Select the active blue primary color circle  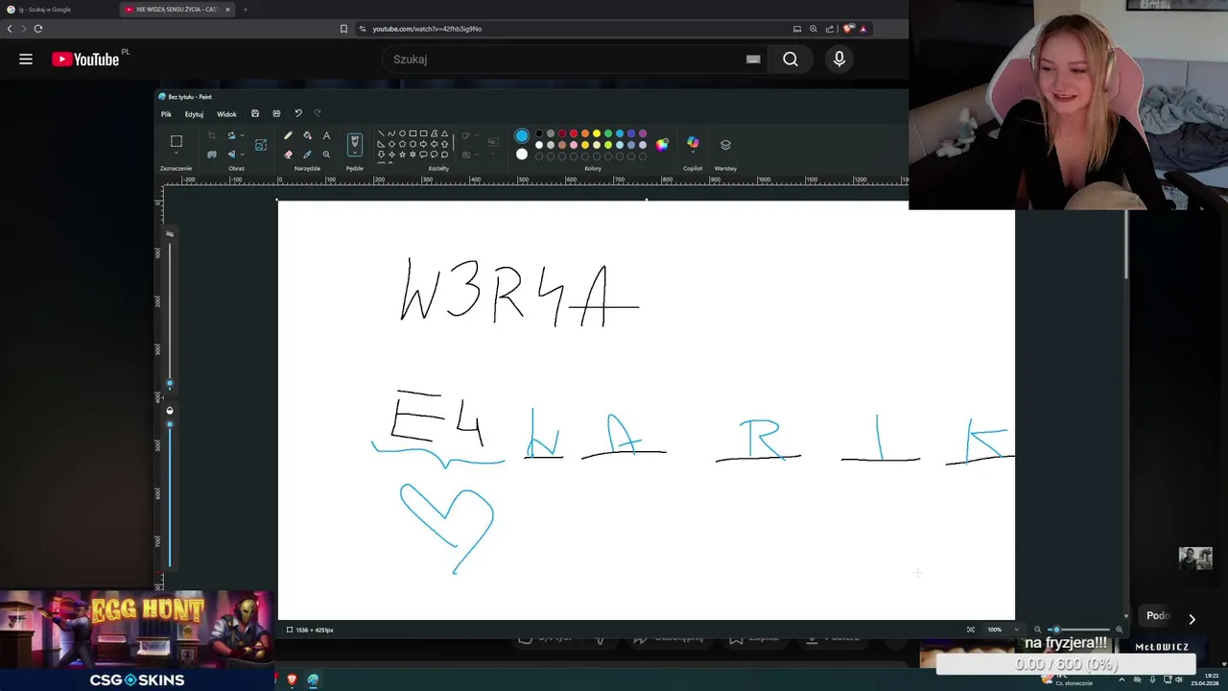click(x=522, y=135)
